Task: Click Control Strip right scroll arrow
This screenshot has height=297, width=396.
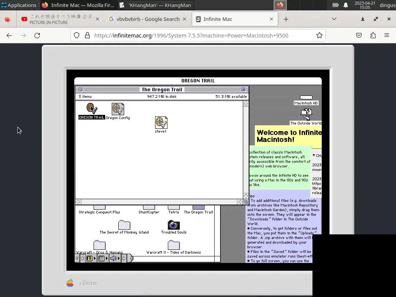Action: (x=123, y=258)
